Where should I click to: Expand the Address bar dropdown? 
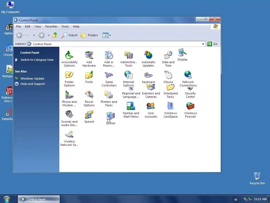coord(203,44)
